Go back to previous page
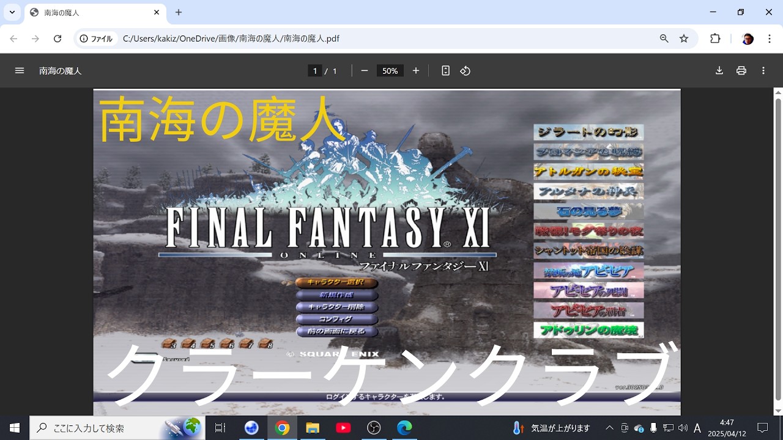 tap(13, 38)
